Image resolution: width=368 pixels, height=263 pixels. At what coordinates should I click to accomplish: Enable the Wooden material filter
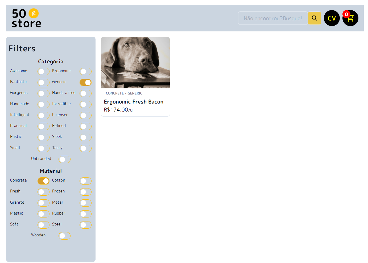[64, 236]
